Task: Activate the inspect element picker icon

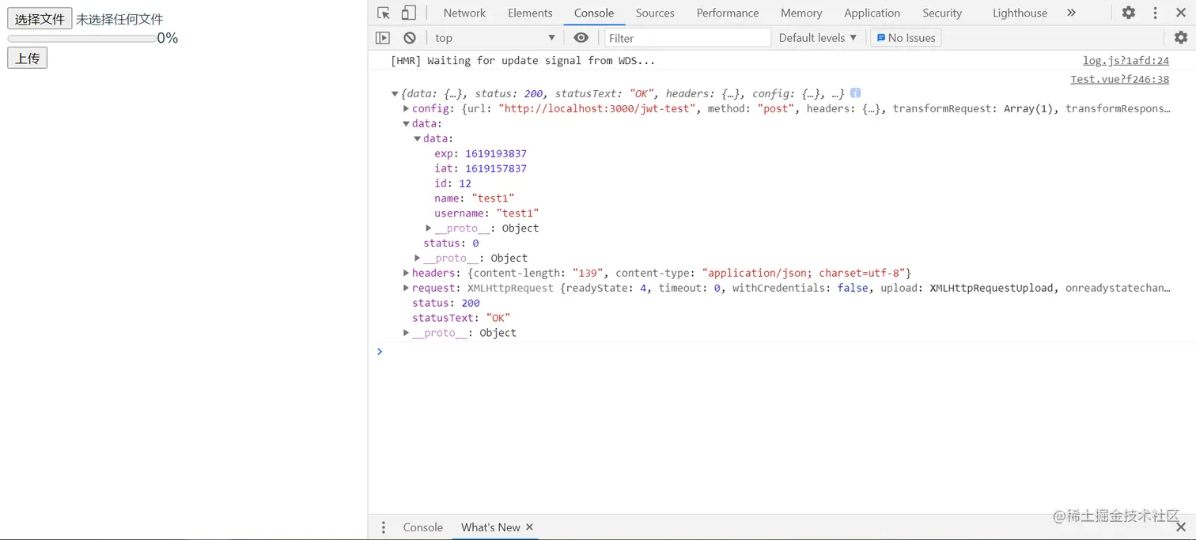Action: coord(384,13)
